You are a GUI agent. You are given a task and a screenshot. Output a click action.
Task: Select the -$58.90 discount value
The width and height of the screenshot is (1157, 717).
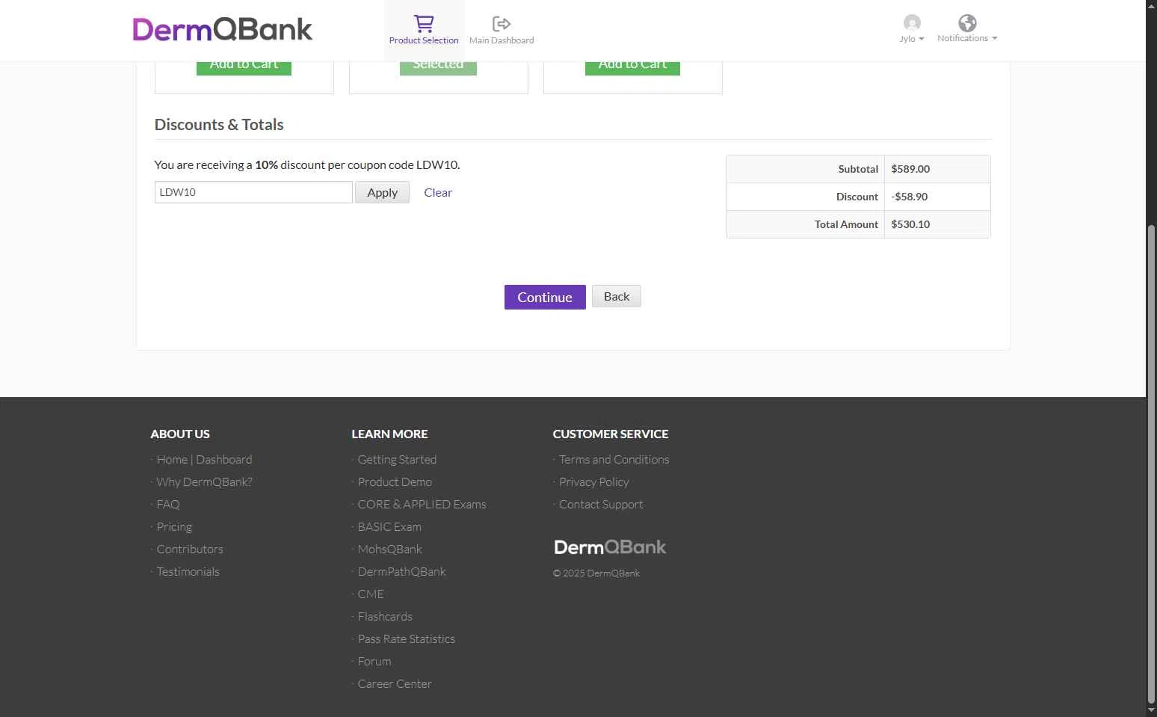tap(909, 197)
